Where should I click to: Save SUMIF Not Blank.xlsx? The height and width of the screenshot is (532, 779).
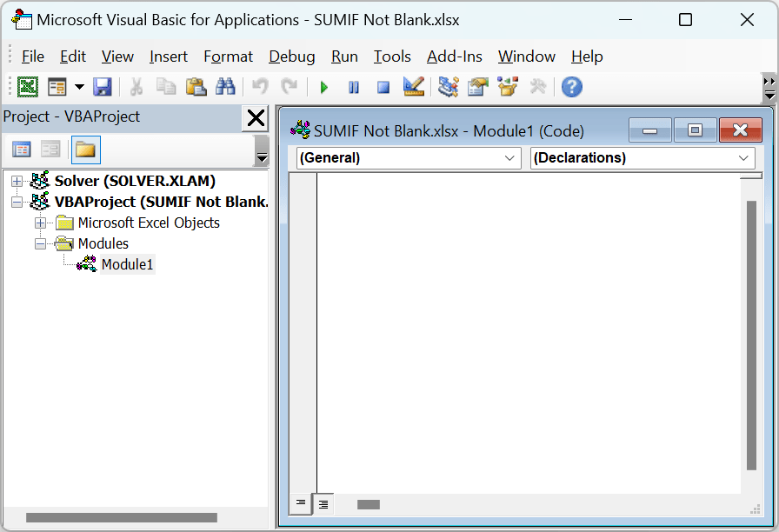tap(102, 87)
